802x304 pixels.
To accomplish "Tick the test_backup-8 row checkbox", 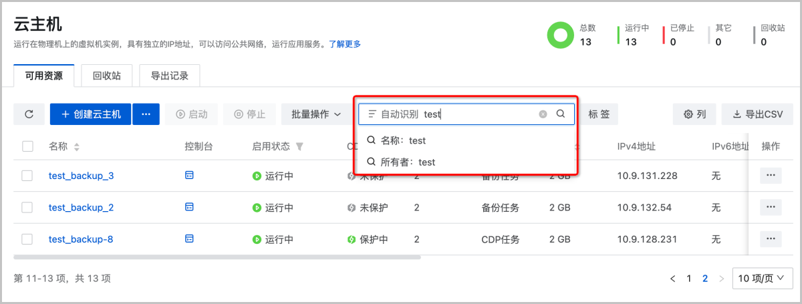I will [27, 239].
